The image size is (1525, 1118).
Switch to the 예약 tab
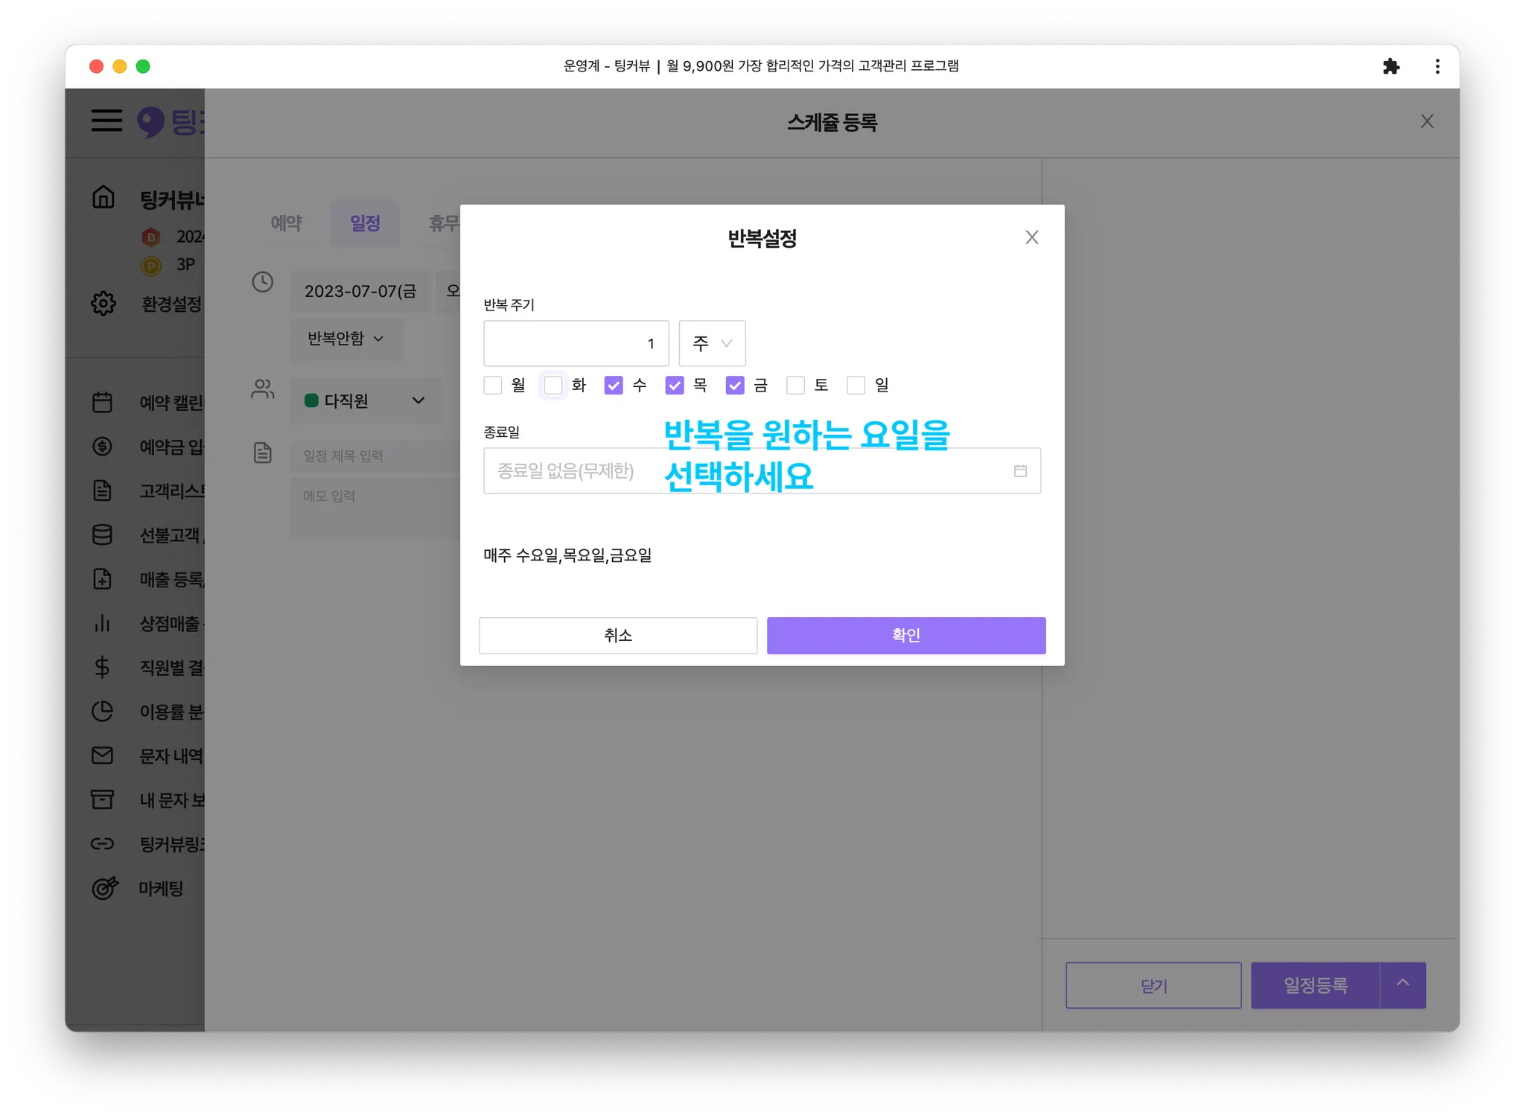pos(286,223)
